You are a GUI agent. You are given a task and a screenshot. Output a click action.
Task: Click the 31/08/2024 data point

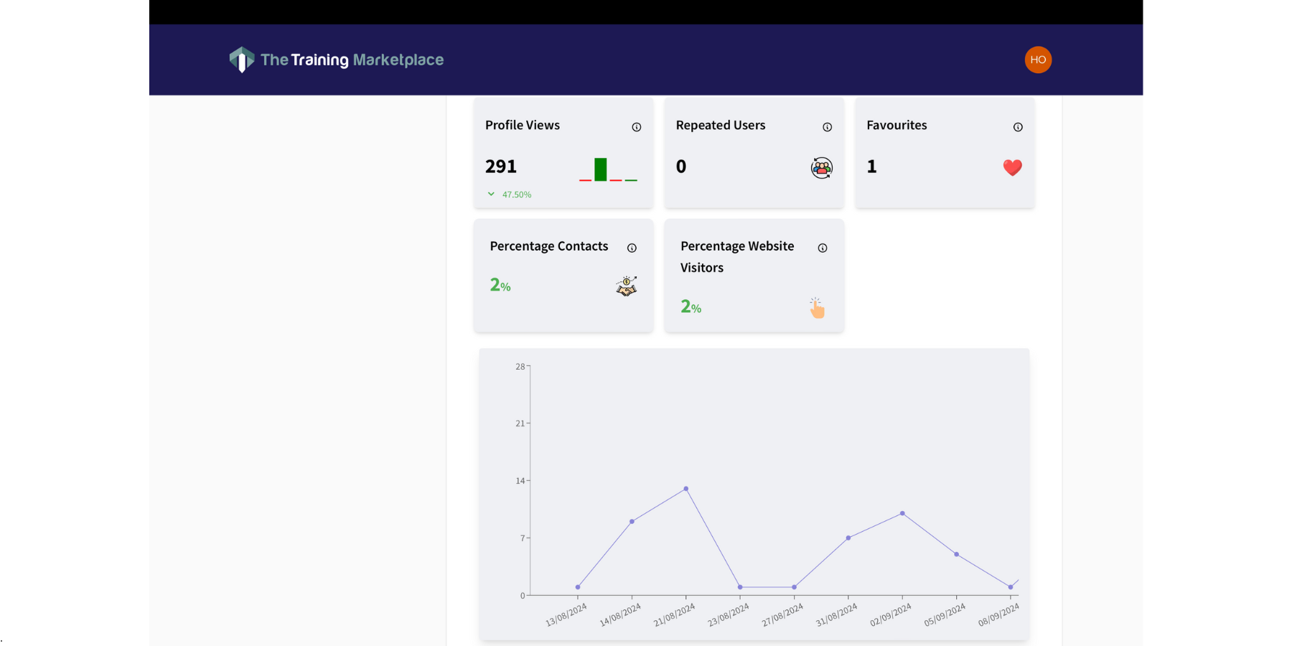(x=848, y=538)
